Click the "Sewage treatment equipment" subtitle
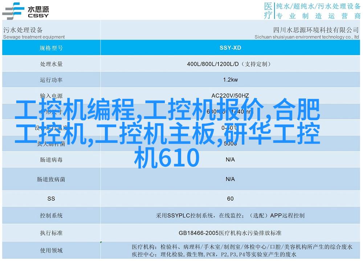363x261 pixels. (34, 37)
